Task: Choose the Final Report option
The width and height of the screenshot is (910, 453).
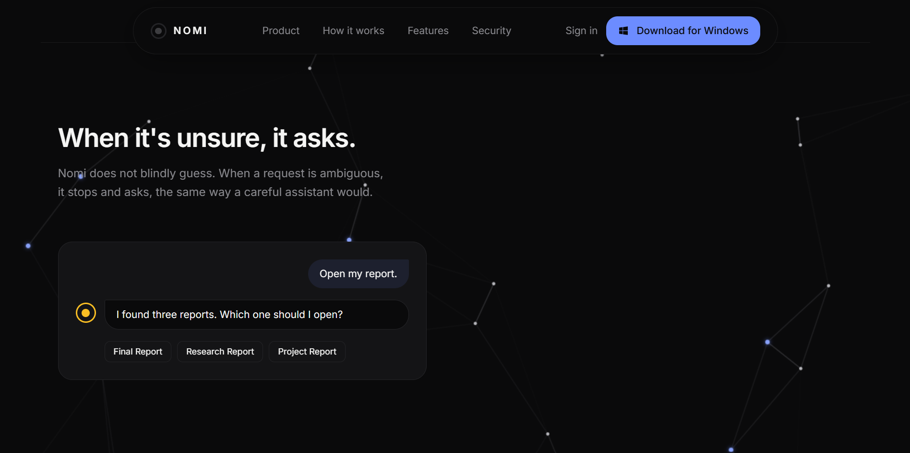Action: [x=138, y=352]
